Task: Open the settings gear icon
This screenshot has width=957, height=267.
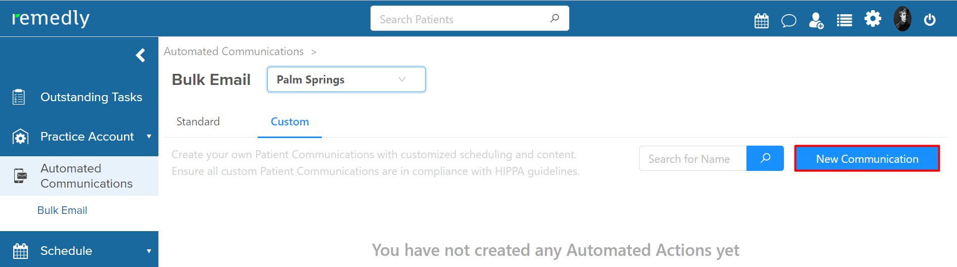Action: pos(872,19)
